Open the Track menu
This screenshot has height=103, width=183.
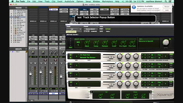[x=47, y=2]
